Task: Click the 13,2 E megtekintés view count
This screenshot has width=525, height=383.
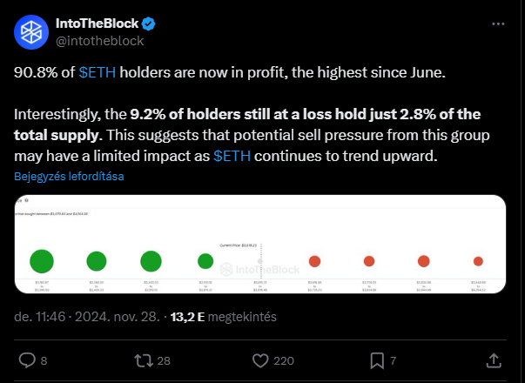Action: [x=224, y=317]
